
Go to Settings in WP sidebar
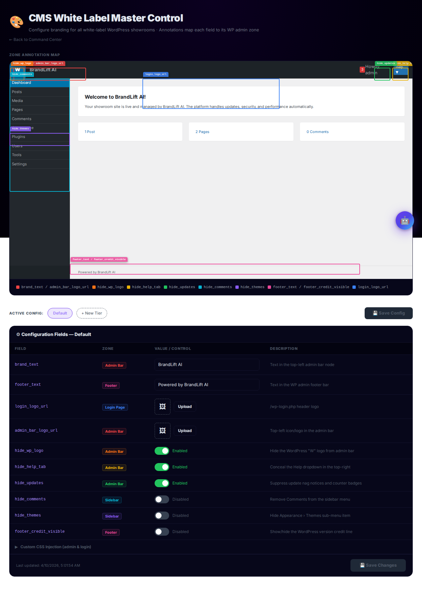19,164
